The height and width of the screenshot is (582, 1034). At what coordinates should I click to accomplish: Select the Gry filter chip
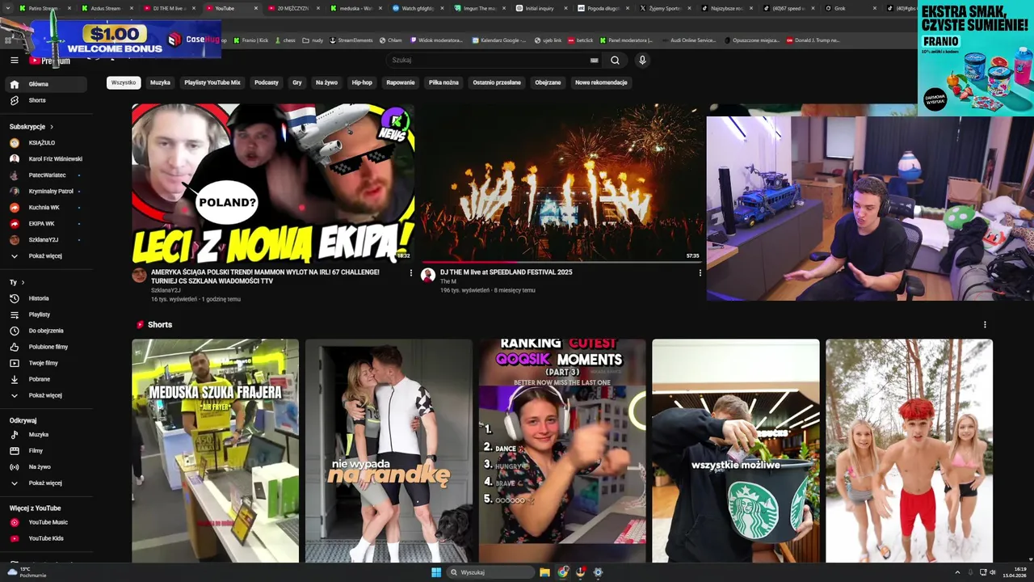297,82
